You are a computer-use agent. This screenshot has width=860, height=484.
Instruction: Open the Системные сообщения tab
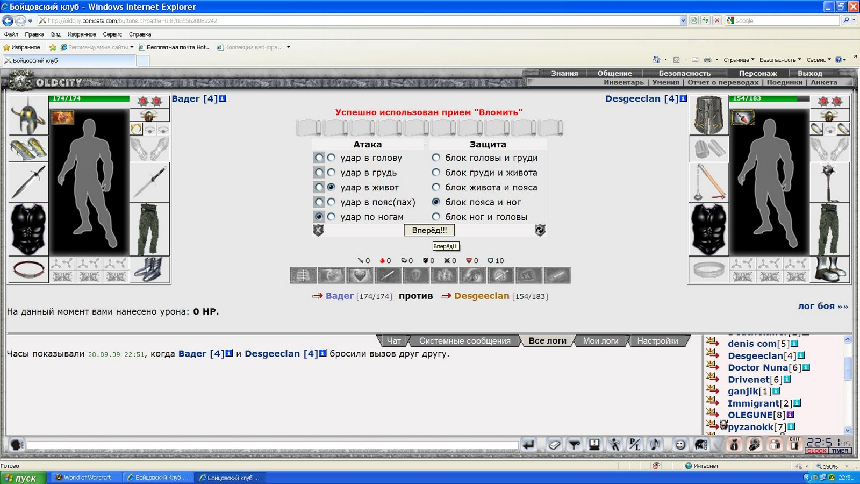[x=464, y=340]
